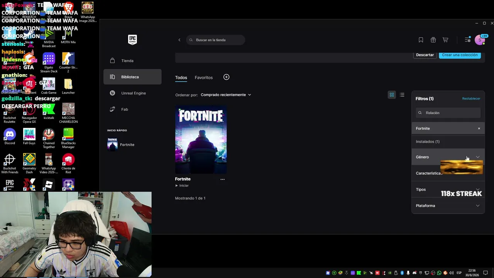Expand the Características filter section
This screenshot has width=494, height=278.
click(448, 173)
